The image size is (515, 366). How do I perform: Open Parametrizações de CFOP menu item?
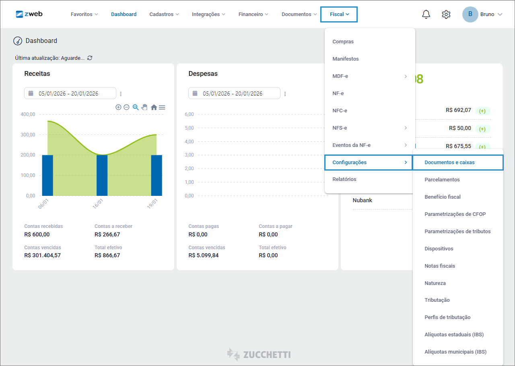[x=455, y=214]
